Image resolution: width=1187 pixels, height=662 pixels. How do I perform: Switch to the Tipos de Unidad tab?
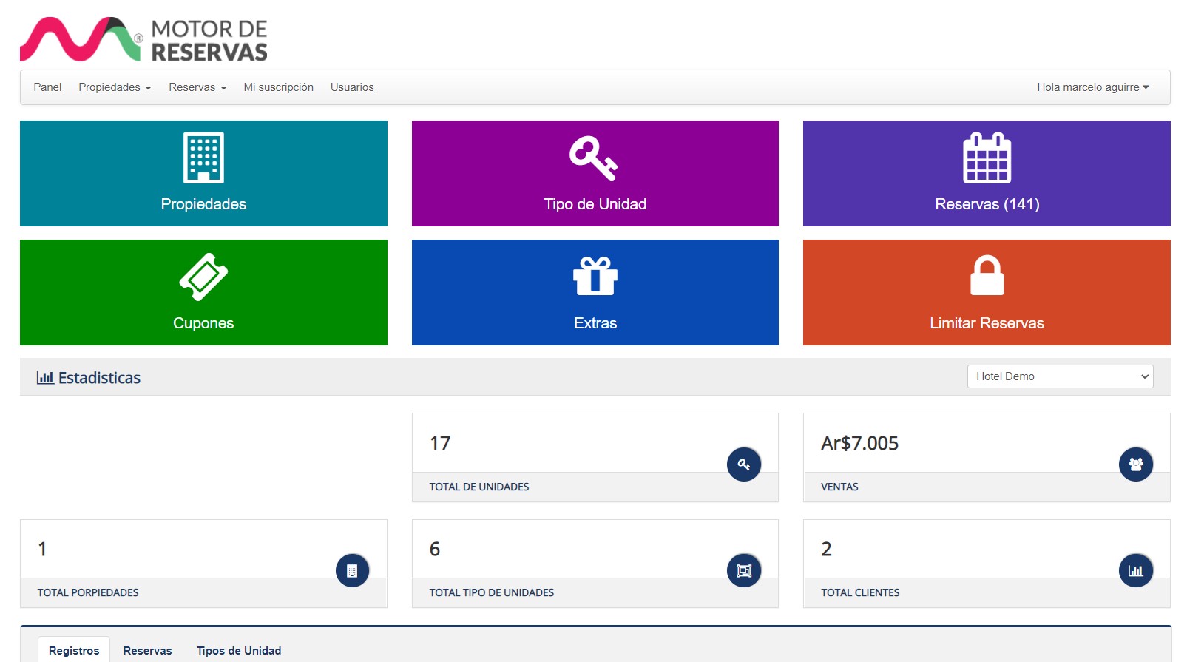point(239,651)
